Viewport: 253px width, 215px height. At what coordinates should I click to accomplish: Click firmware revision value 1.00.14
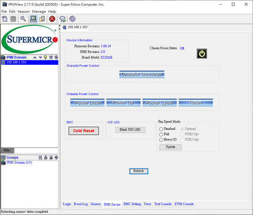pos(106,46)
